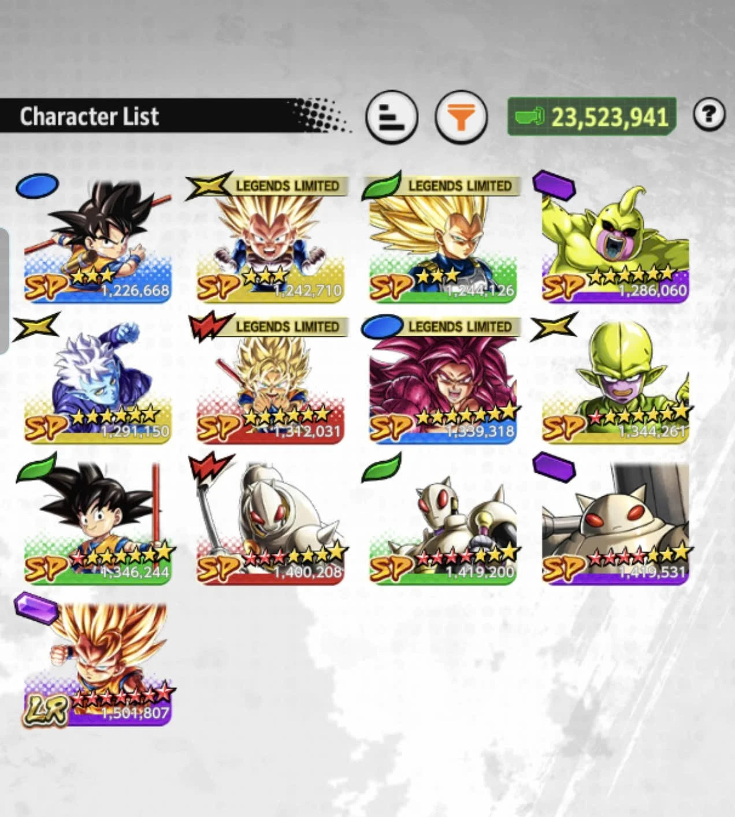Tap the side handle on left edge
This screenshot has height=817, width=735.
tap(4, 291)
